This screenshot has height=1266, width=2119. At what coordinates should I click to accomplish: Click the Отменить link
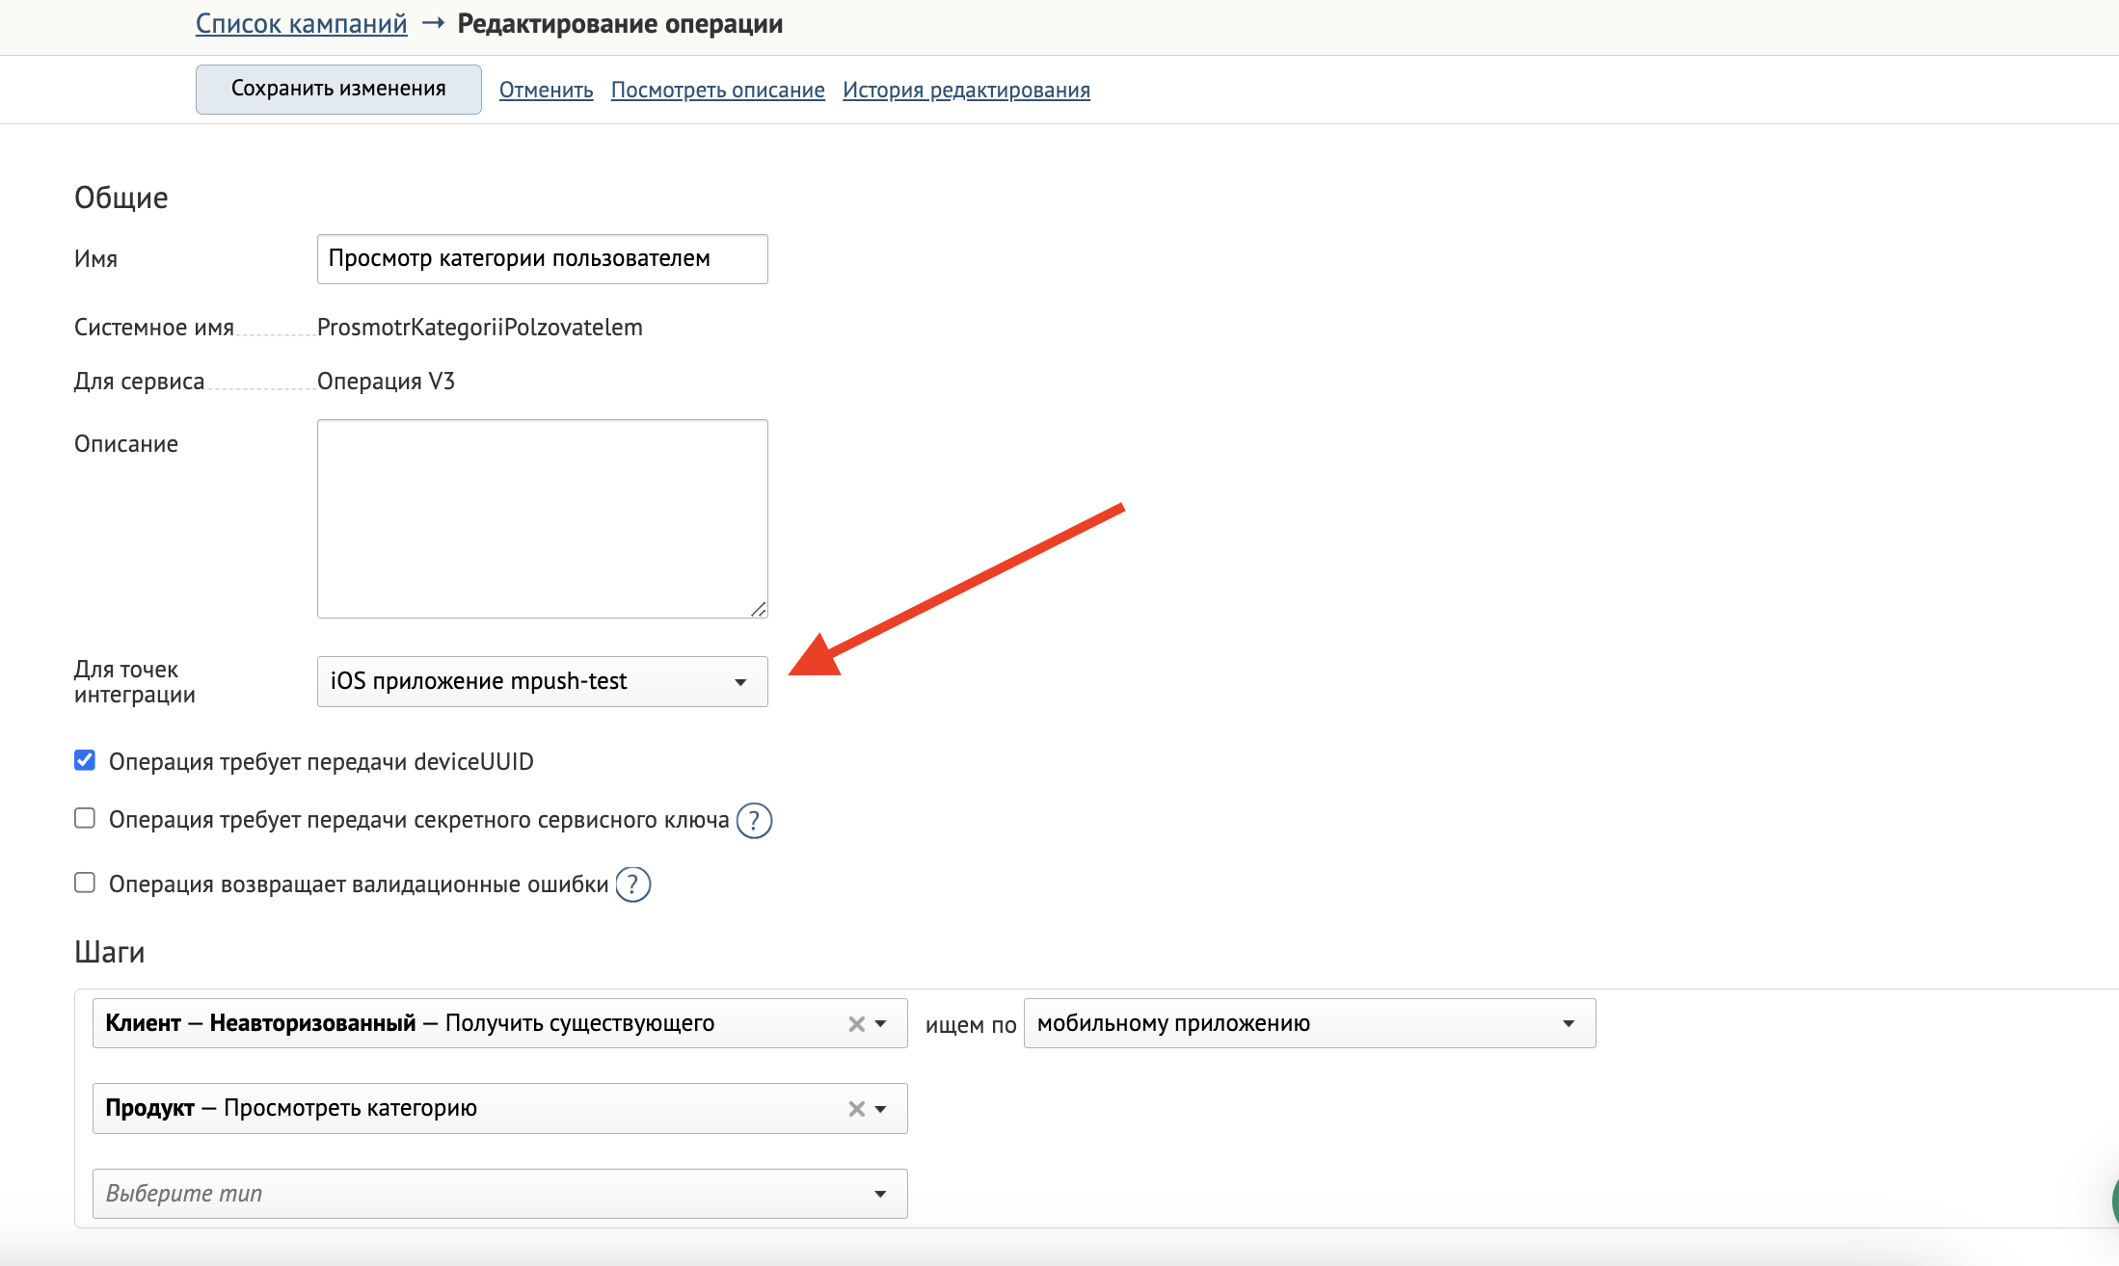546,90
